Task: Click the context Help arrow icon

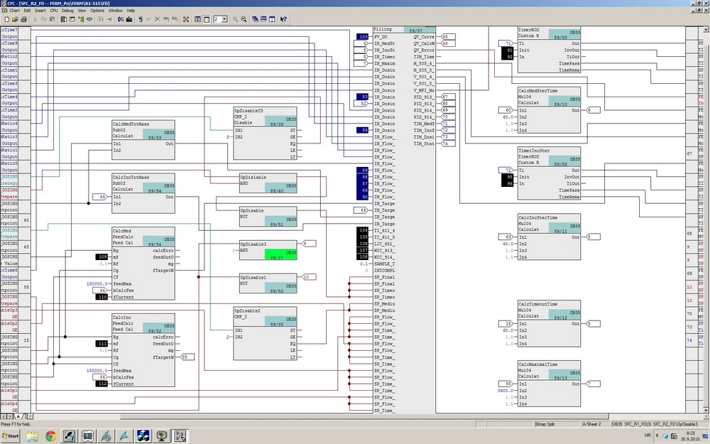Action: pos(282,19)
